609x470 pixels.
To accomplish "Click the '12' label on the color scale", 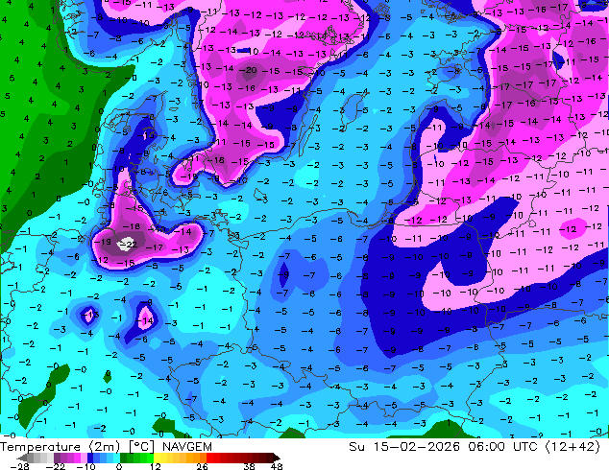I will 156,466.
